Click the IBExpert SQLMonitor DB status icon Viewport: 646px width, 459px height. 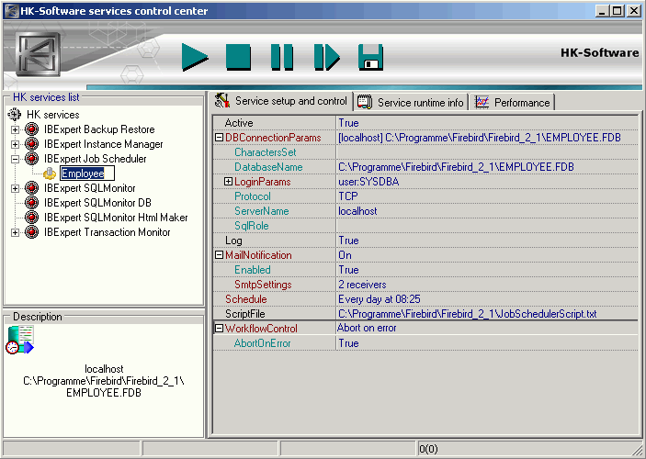32,203
